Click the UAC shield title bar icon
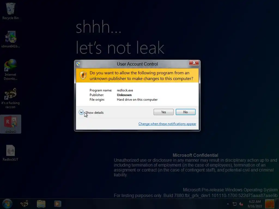Screen dimensions: 279x209 point(78,64)
